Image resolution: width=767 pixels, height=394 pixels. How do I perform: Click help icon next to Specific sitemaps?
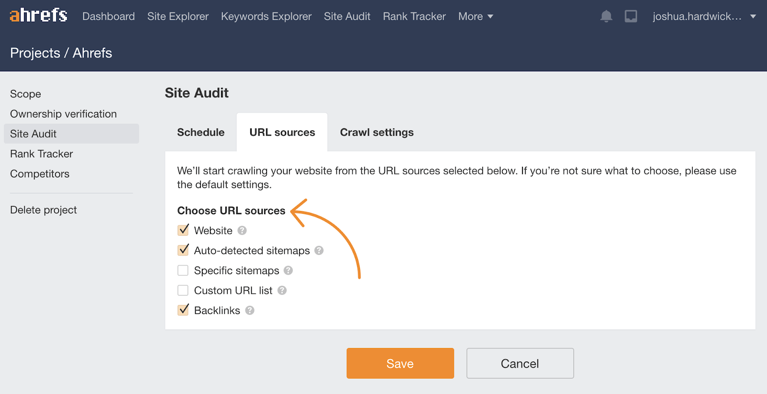(288, 270)
